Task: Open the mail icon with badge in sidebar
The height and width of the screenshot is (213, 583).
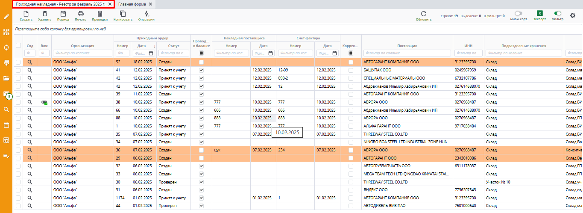Action: pyautogui.click(x=6, y=94)
